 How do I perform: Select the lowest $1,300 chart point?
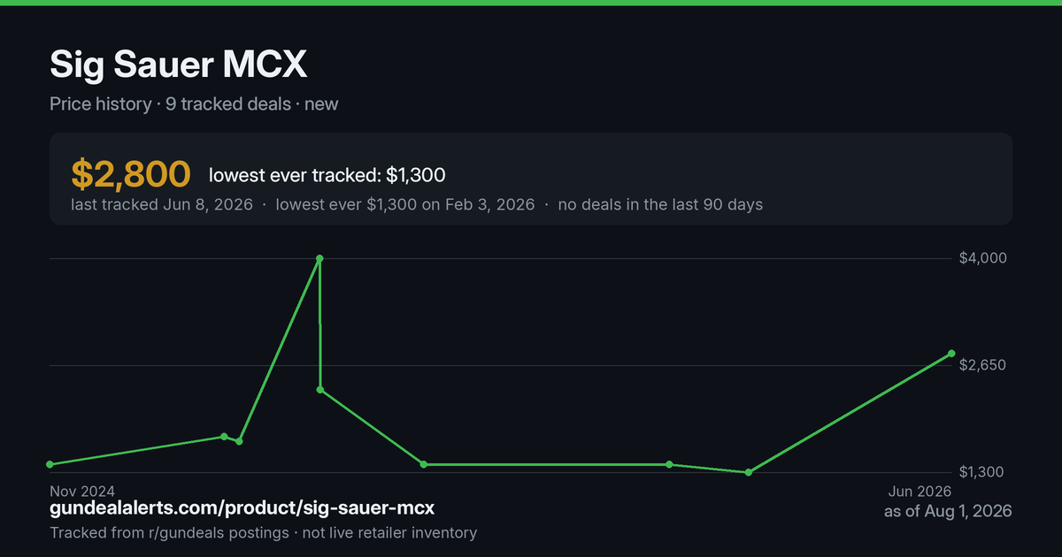click(x=749, y=472)
